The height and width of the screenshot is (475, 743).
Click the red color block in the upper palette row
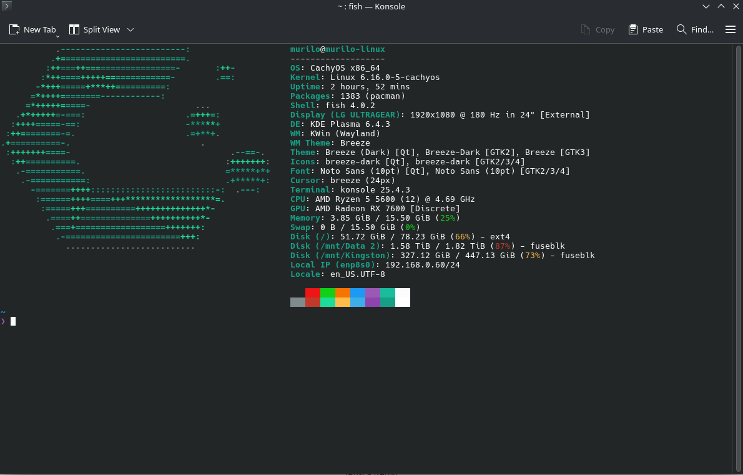click(313, 292)
